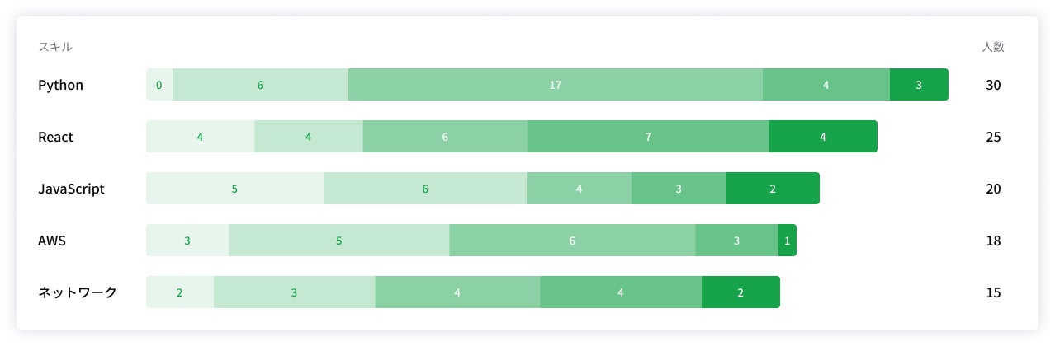Click the Python segment labeled 0
1055x346 pixels.
(x=159, y=85)
